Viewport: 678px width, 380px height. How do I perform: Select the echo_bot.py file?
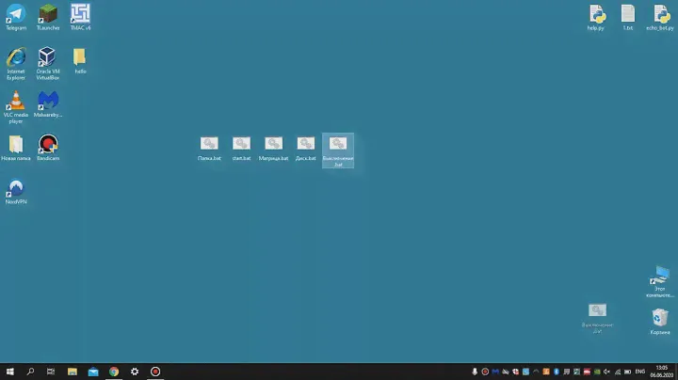(661, 14)
